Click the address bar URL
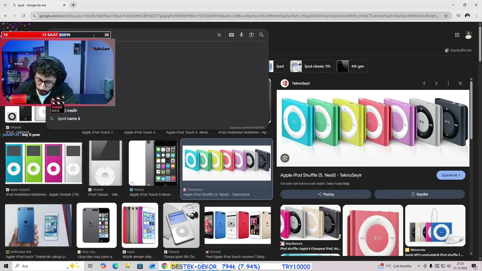The width and height of the screenshot is (482, 271). pos(239,16)
